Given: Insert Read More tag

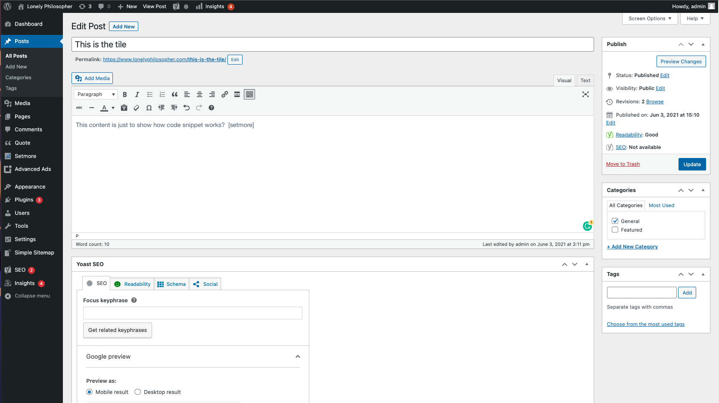Looking at the screenshot, I should click(237, 95).
